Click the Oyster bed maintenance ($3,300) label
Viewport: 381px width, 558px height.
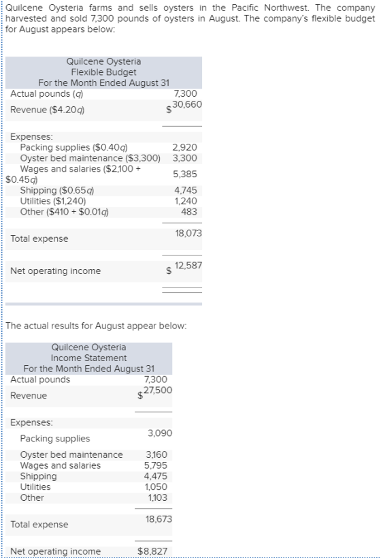tap(90, 158)
